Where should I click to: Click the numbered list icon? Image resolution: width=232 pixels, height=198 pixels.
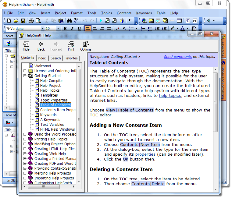(143, 29)
